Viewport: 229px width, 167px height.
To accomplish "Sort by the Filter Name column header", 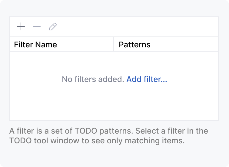I will [x=35, y=45].
